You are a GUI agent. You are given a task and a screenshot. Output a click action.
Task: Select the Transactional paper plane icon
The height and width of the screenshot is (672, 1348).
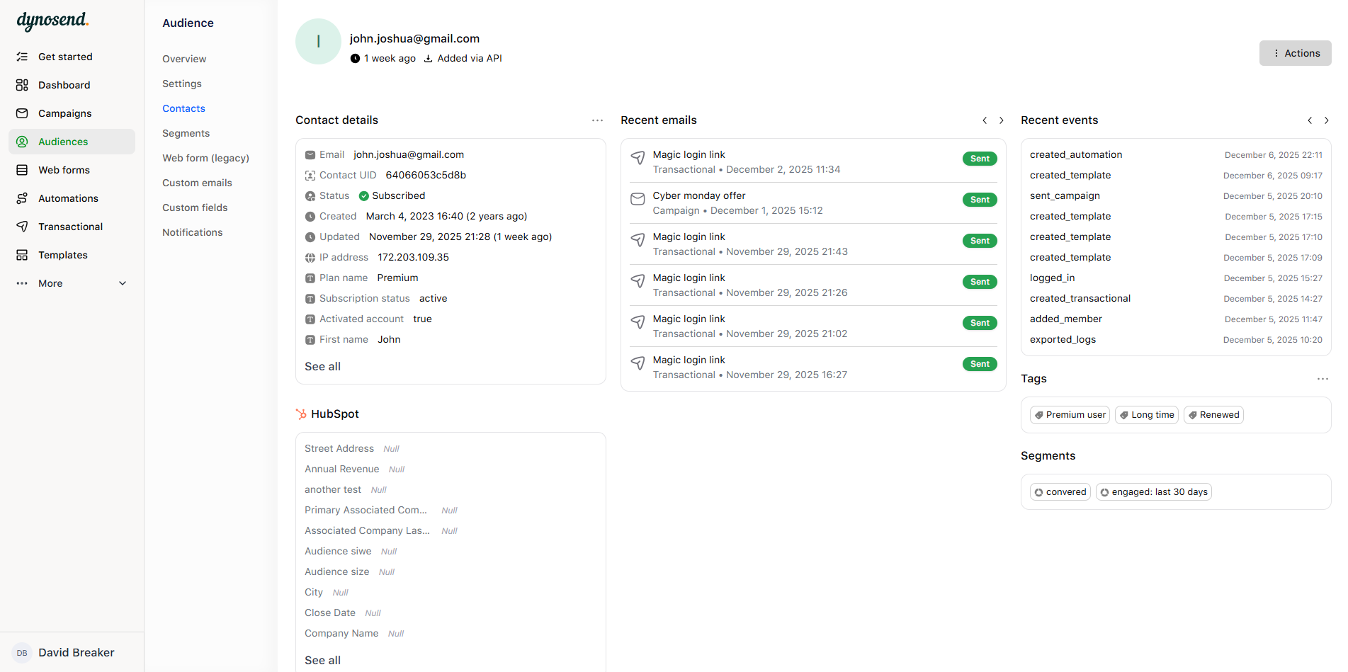23,227
